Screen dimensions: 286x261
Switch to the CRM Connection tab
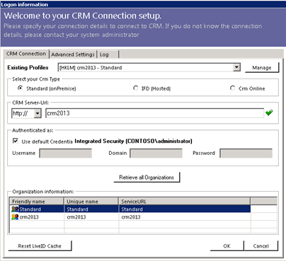point(26,54)
